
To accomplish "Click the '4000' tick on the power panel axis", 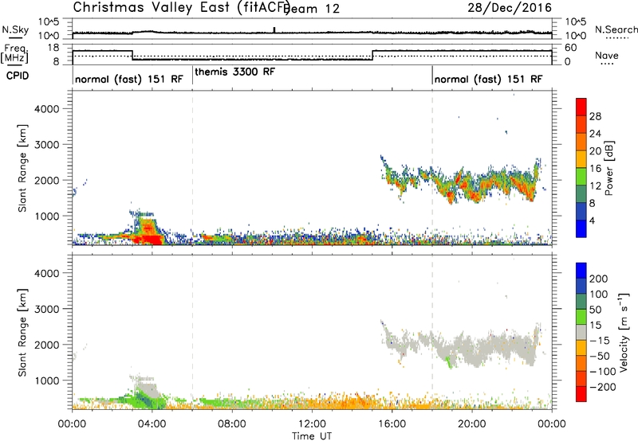I will (47, 109).
